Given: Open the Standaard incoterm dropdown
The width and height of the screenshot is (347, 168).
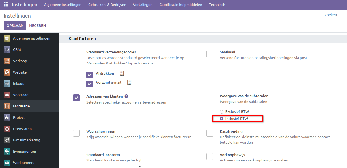Looking at the screenshot, I should pos(139,166).
